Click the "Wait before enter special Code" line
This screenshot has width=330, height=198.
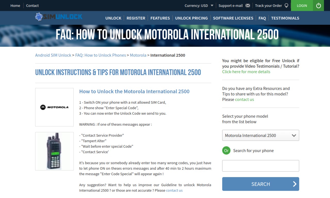click(x=106, y=146)
